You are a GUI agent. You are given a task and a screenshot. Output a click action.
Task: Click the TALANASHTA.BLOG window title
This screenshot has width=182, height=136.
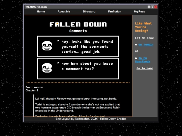36,7
